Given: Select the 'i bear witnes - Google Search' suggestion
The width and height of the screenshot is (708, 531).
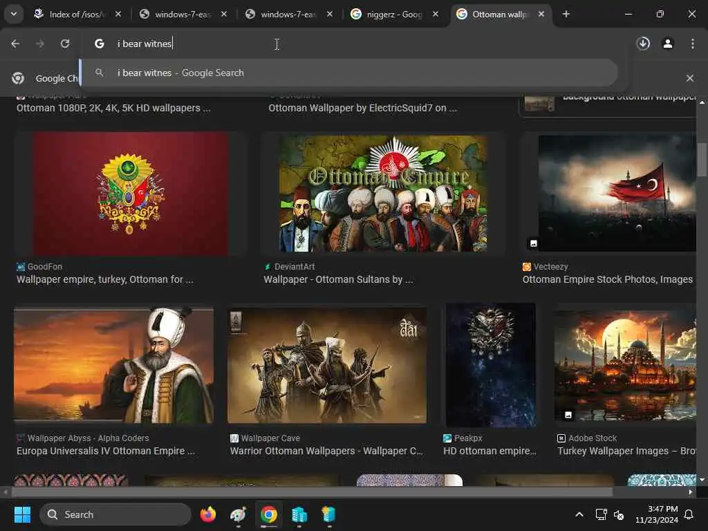Looking at the screenshot, I should 349,73.
